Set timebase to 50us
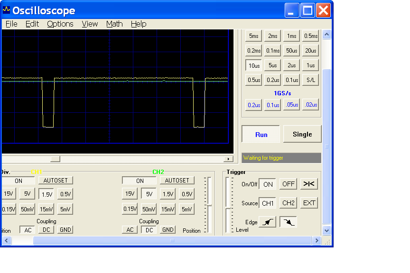 click(291, 51)
